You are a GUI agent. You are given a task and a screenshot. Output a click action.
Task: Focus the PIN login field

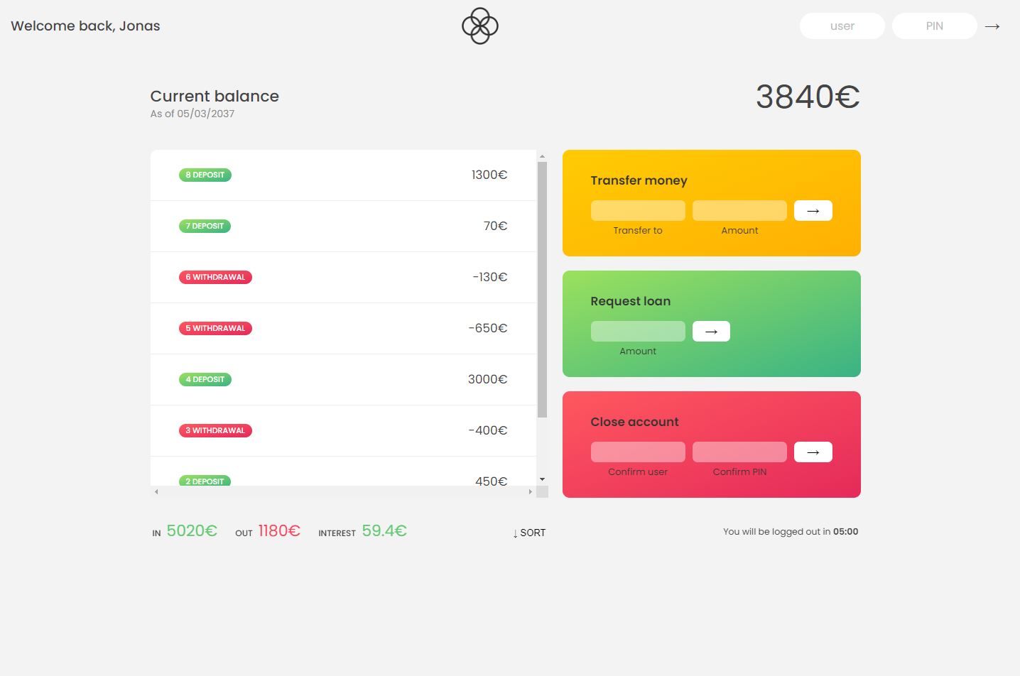[x=935, y=26]
